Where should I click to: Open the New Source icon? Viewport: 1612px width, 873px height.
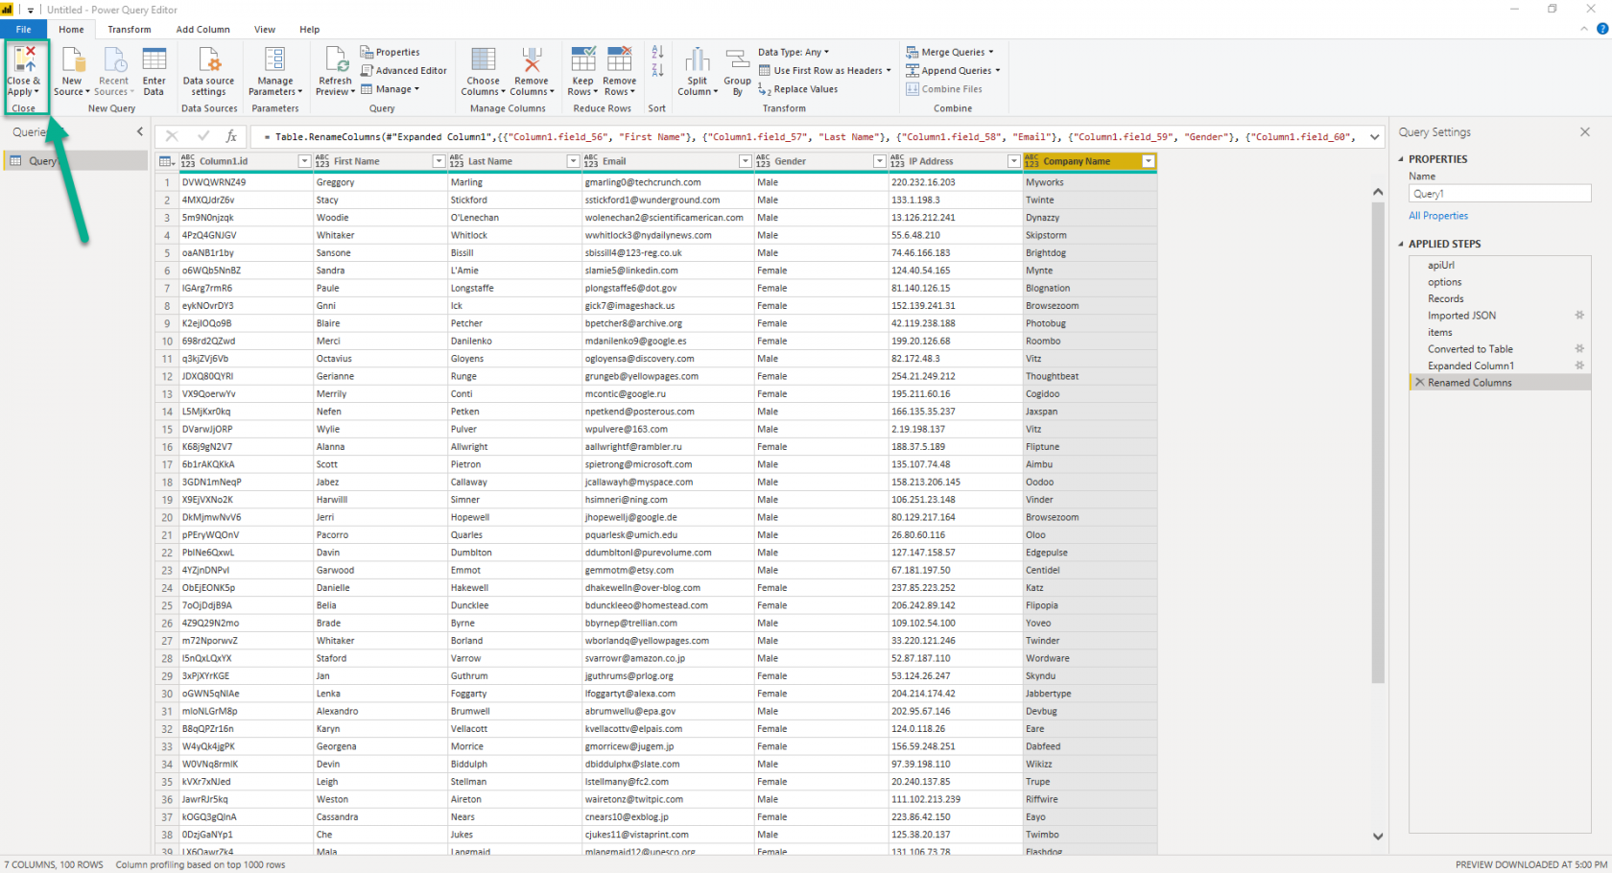pos(72,59)
